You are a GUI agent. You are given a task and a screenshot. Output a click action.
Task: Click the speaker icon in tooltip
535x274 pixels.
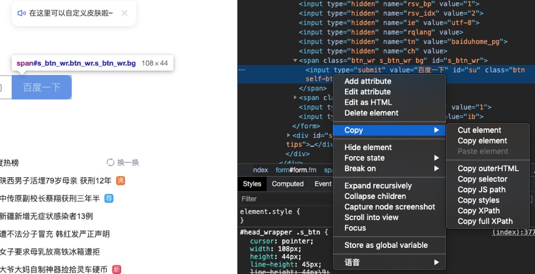(22, 13)
